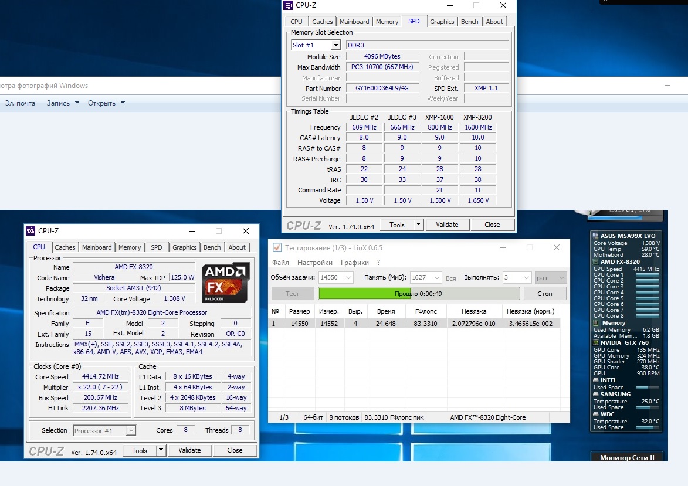The image size is (688, 486).
Task: Click the Memory section icon in gadget
Action: (595, 322)
